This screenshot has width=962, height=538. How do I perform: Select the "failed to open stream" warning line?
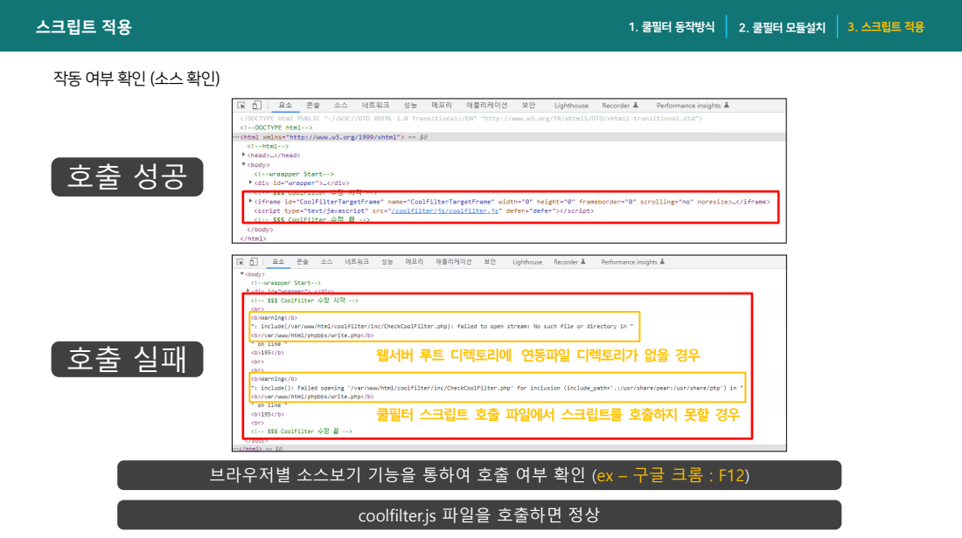click(443, 327)
